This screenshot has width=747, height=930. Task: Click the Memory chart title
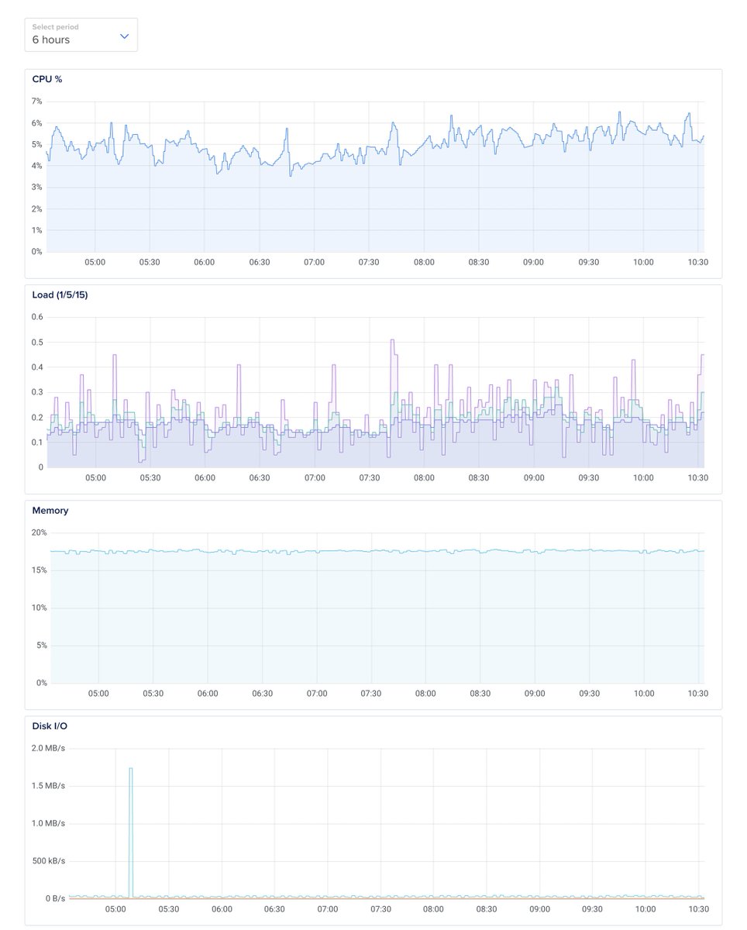(50, 511)
